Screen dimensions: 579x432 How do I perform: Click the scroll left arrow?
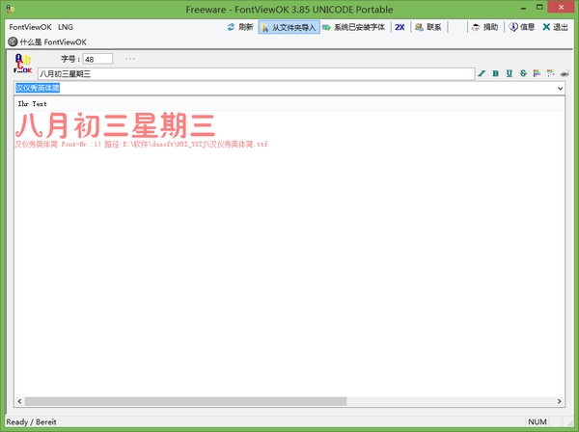19,401
